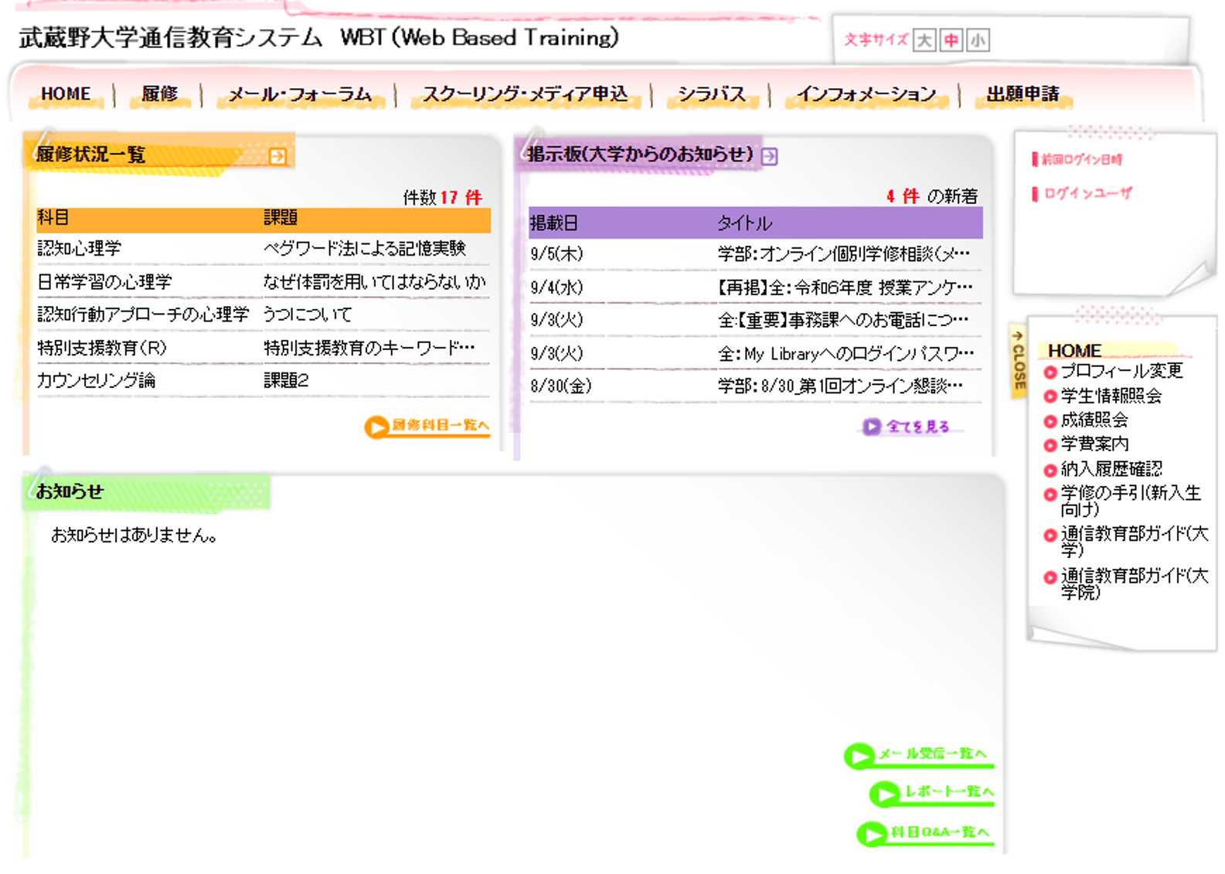
Task: Open 学修の手引(新入生向け) link
Action: (x=1131, y=501)
